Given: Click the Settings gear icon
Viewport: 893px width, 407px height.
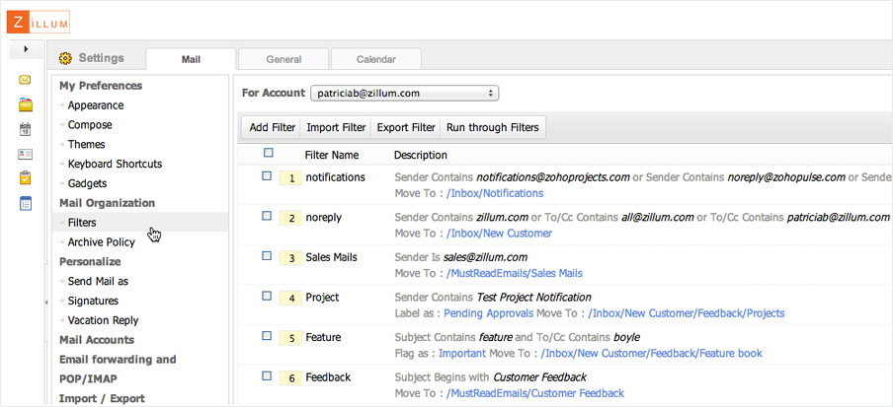Looking at the screenshot, I should coord(66,58).
